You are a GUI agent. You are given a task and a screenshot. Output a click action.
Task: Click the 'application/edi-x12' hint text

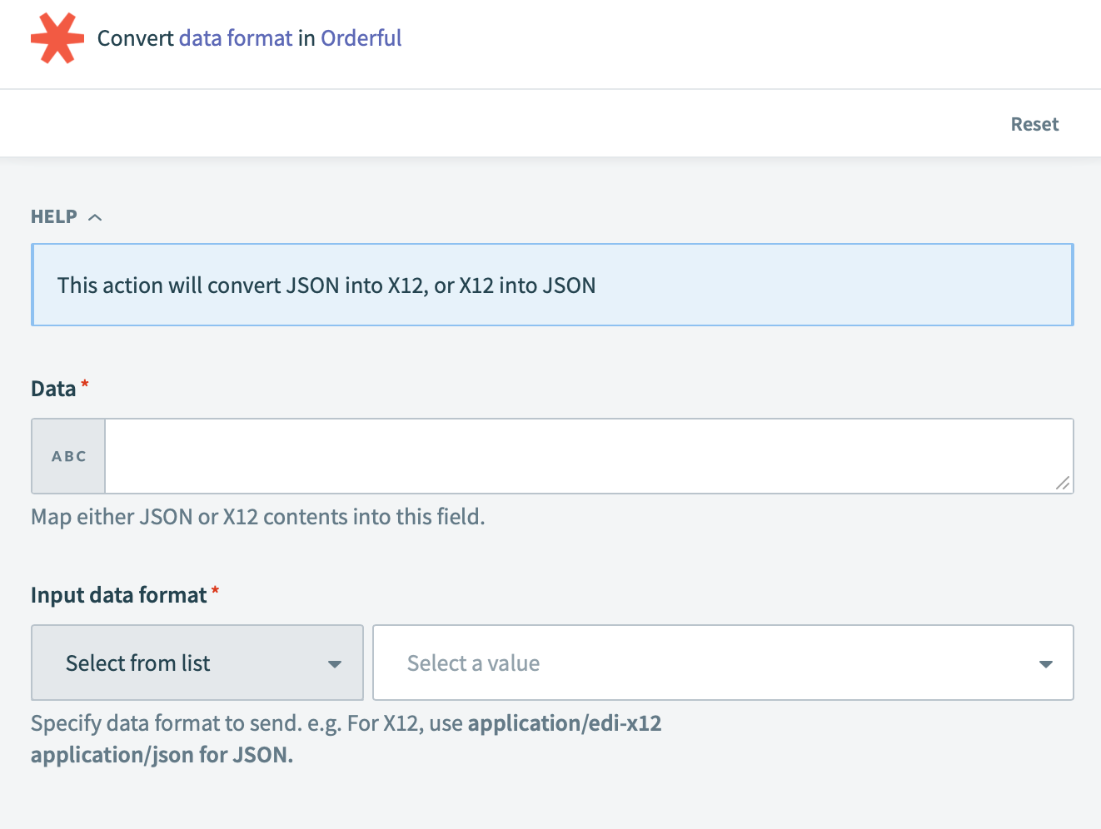point(565,723)
